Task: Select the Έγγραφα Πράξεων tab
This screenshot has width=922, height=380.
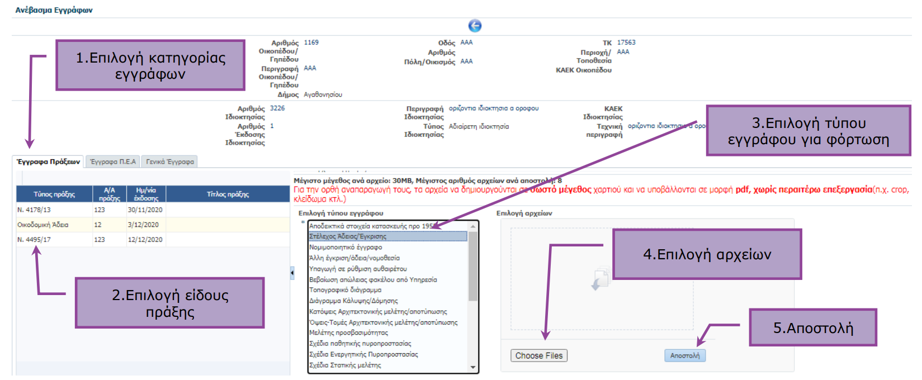Action: point(49,161)
